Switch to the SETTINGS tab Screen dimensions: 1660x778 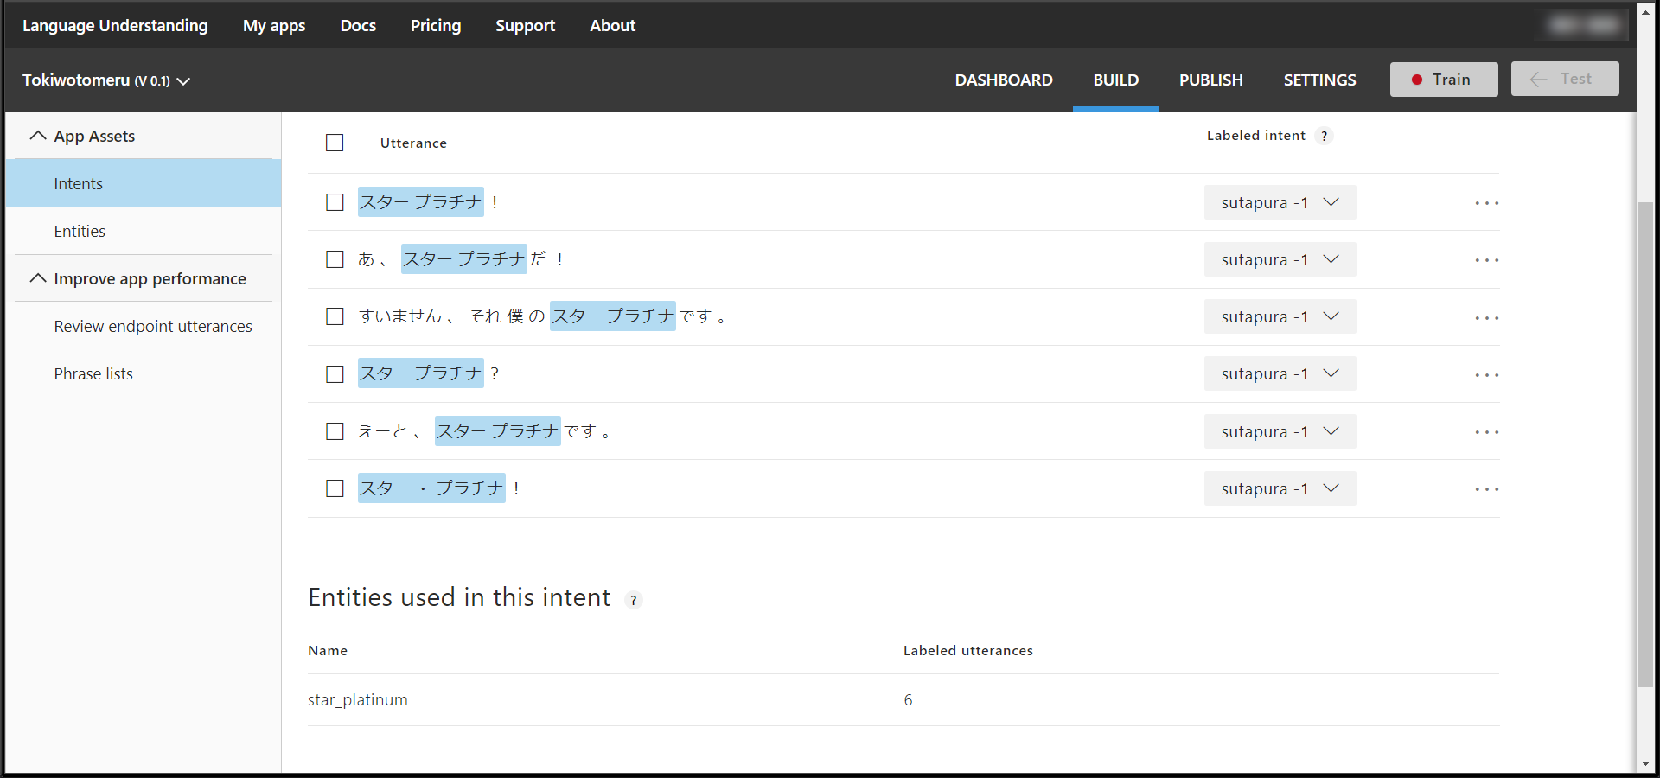(x=1319, y=80)
